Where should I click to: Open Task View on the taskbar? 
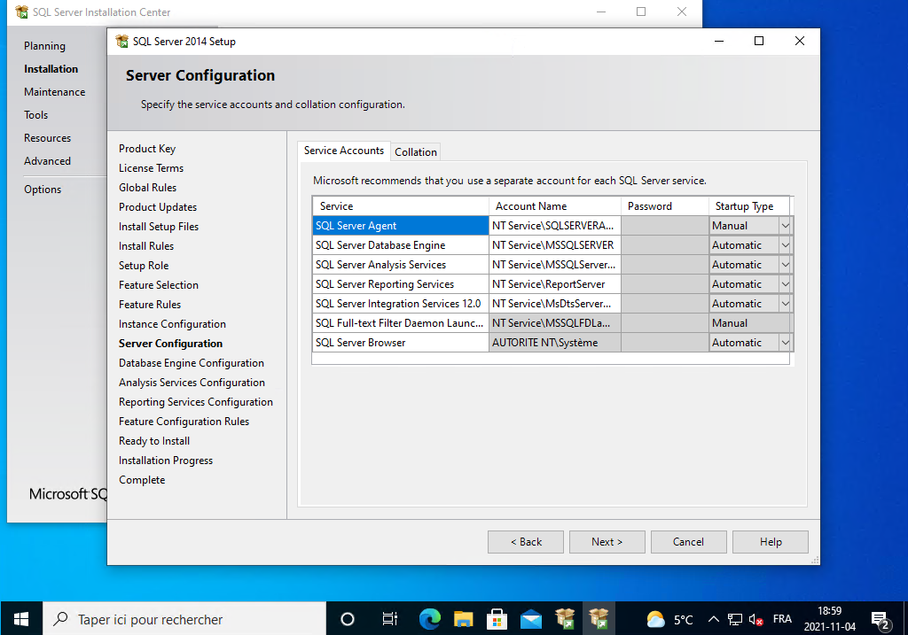[x=389, y=619]
